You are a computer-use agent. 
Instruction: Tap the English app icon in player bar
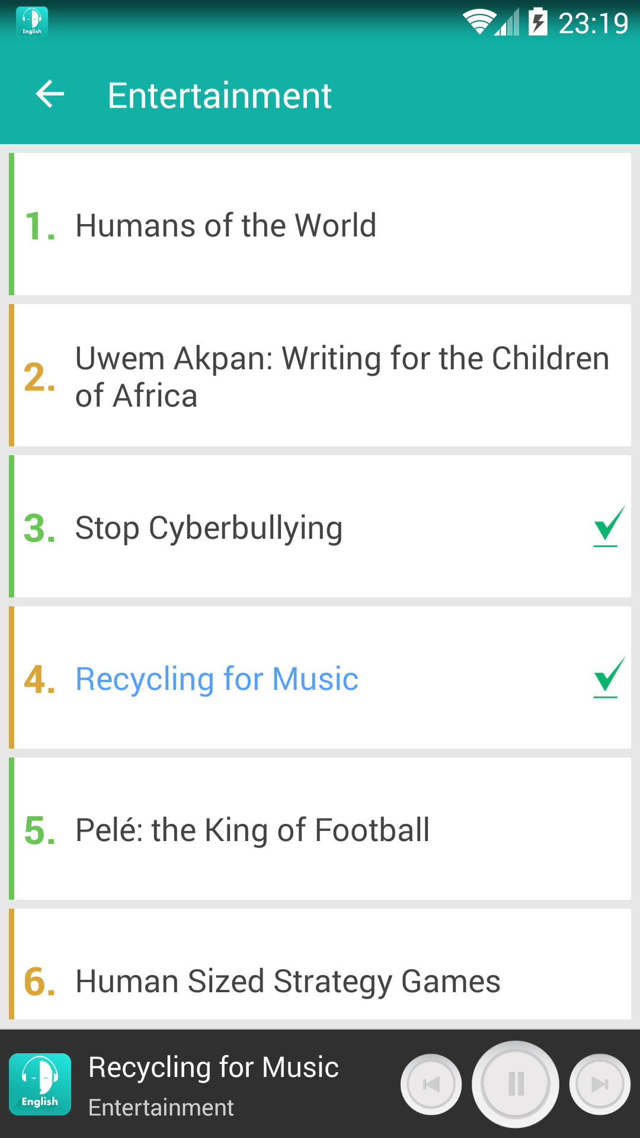pyautogui.click(x=40, y=1084)
